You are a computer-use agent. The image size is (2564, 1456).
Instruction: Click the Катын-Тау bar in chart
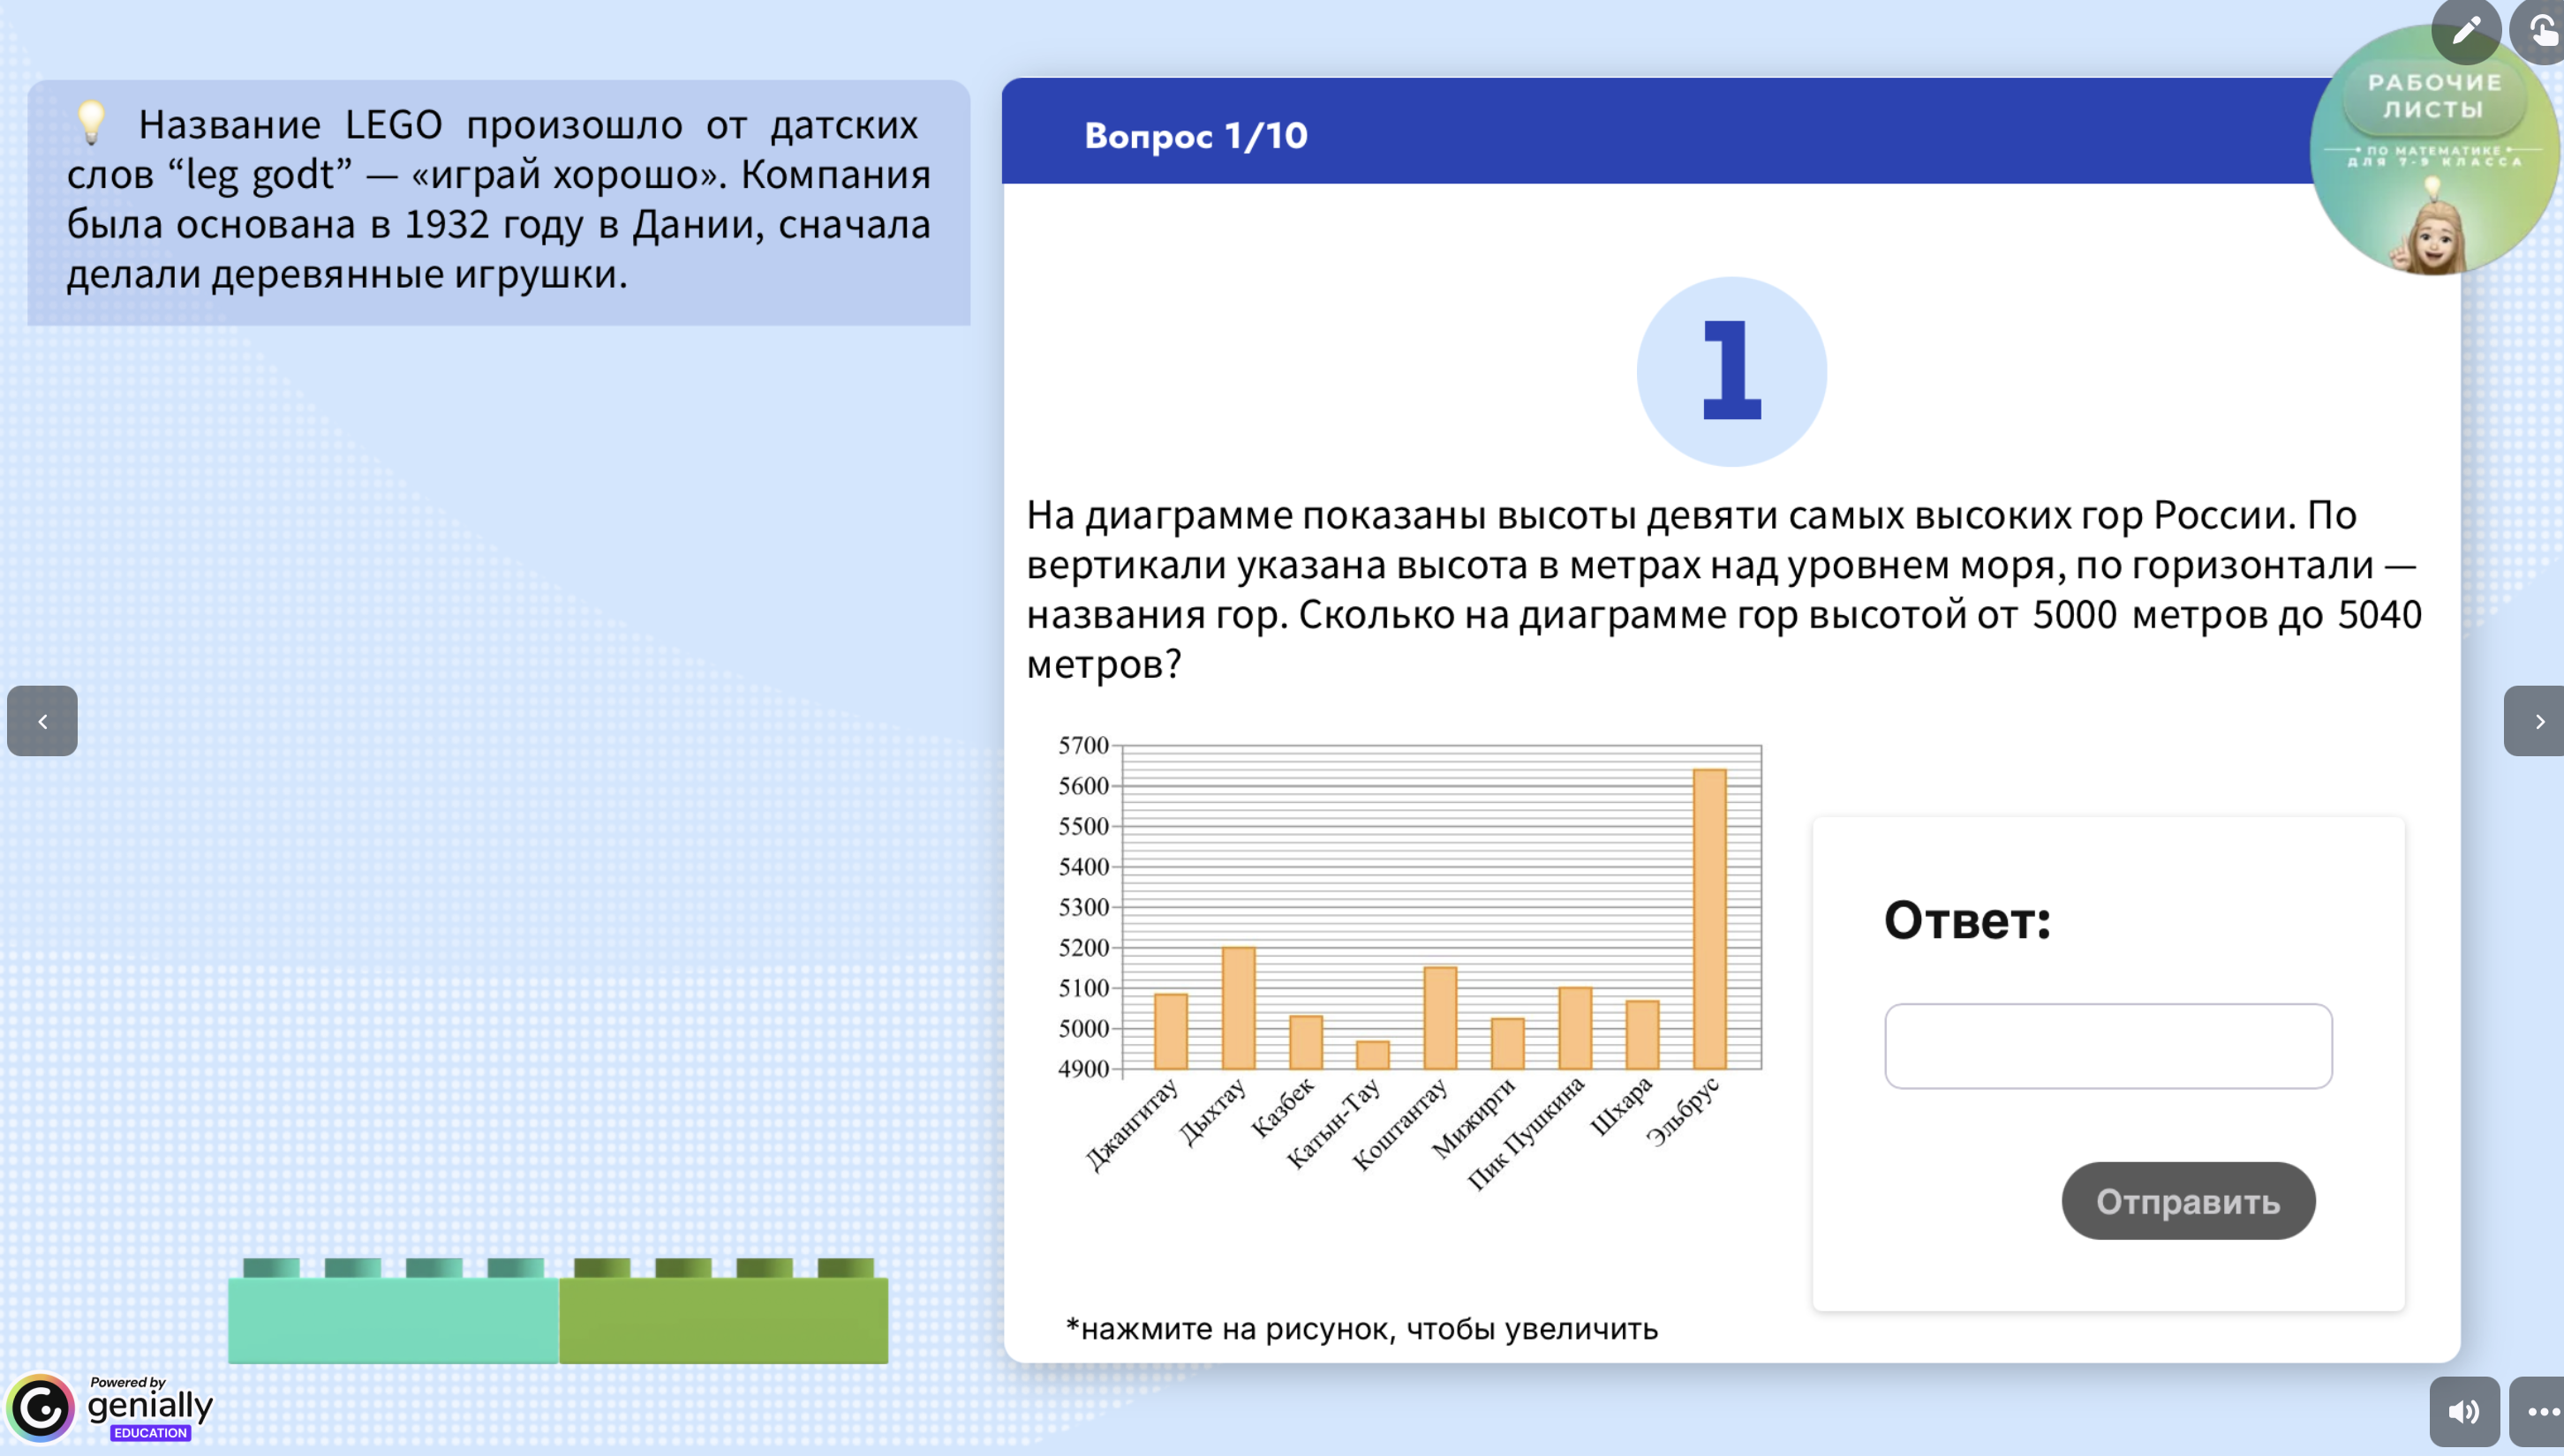pyautogui.click(x=1373, y=1055)
